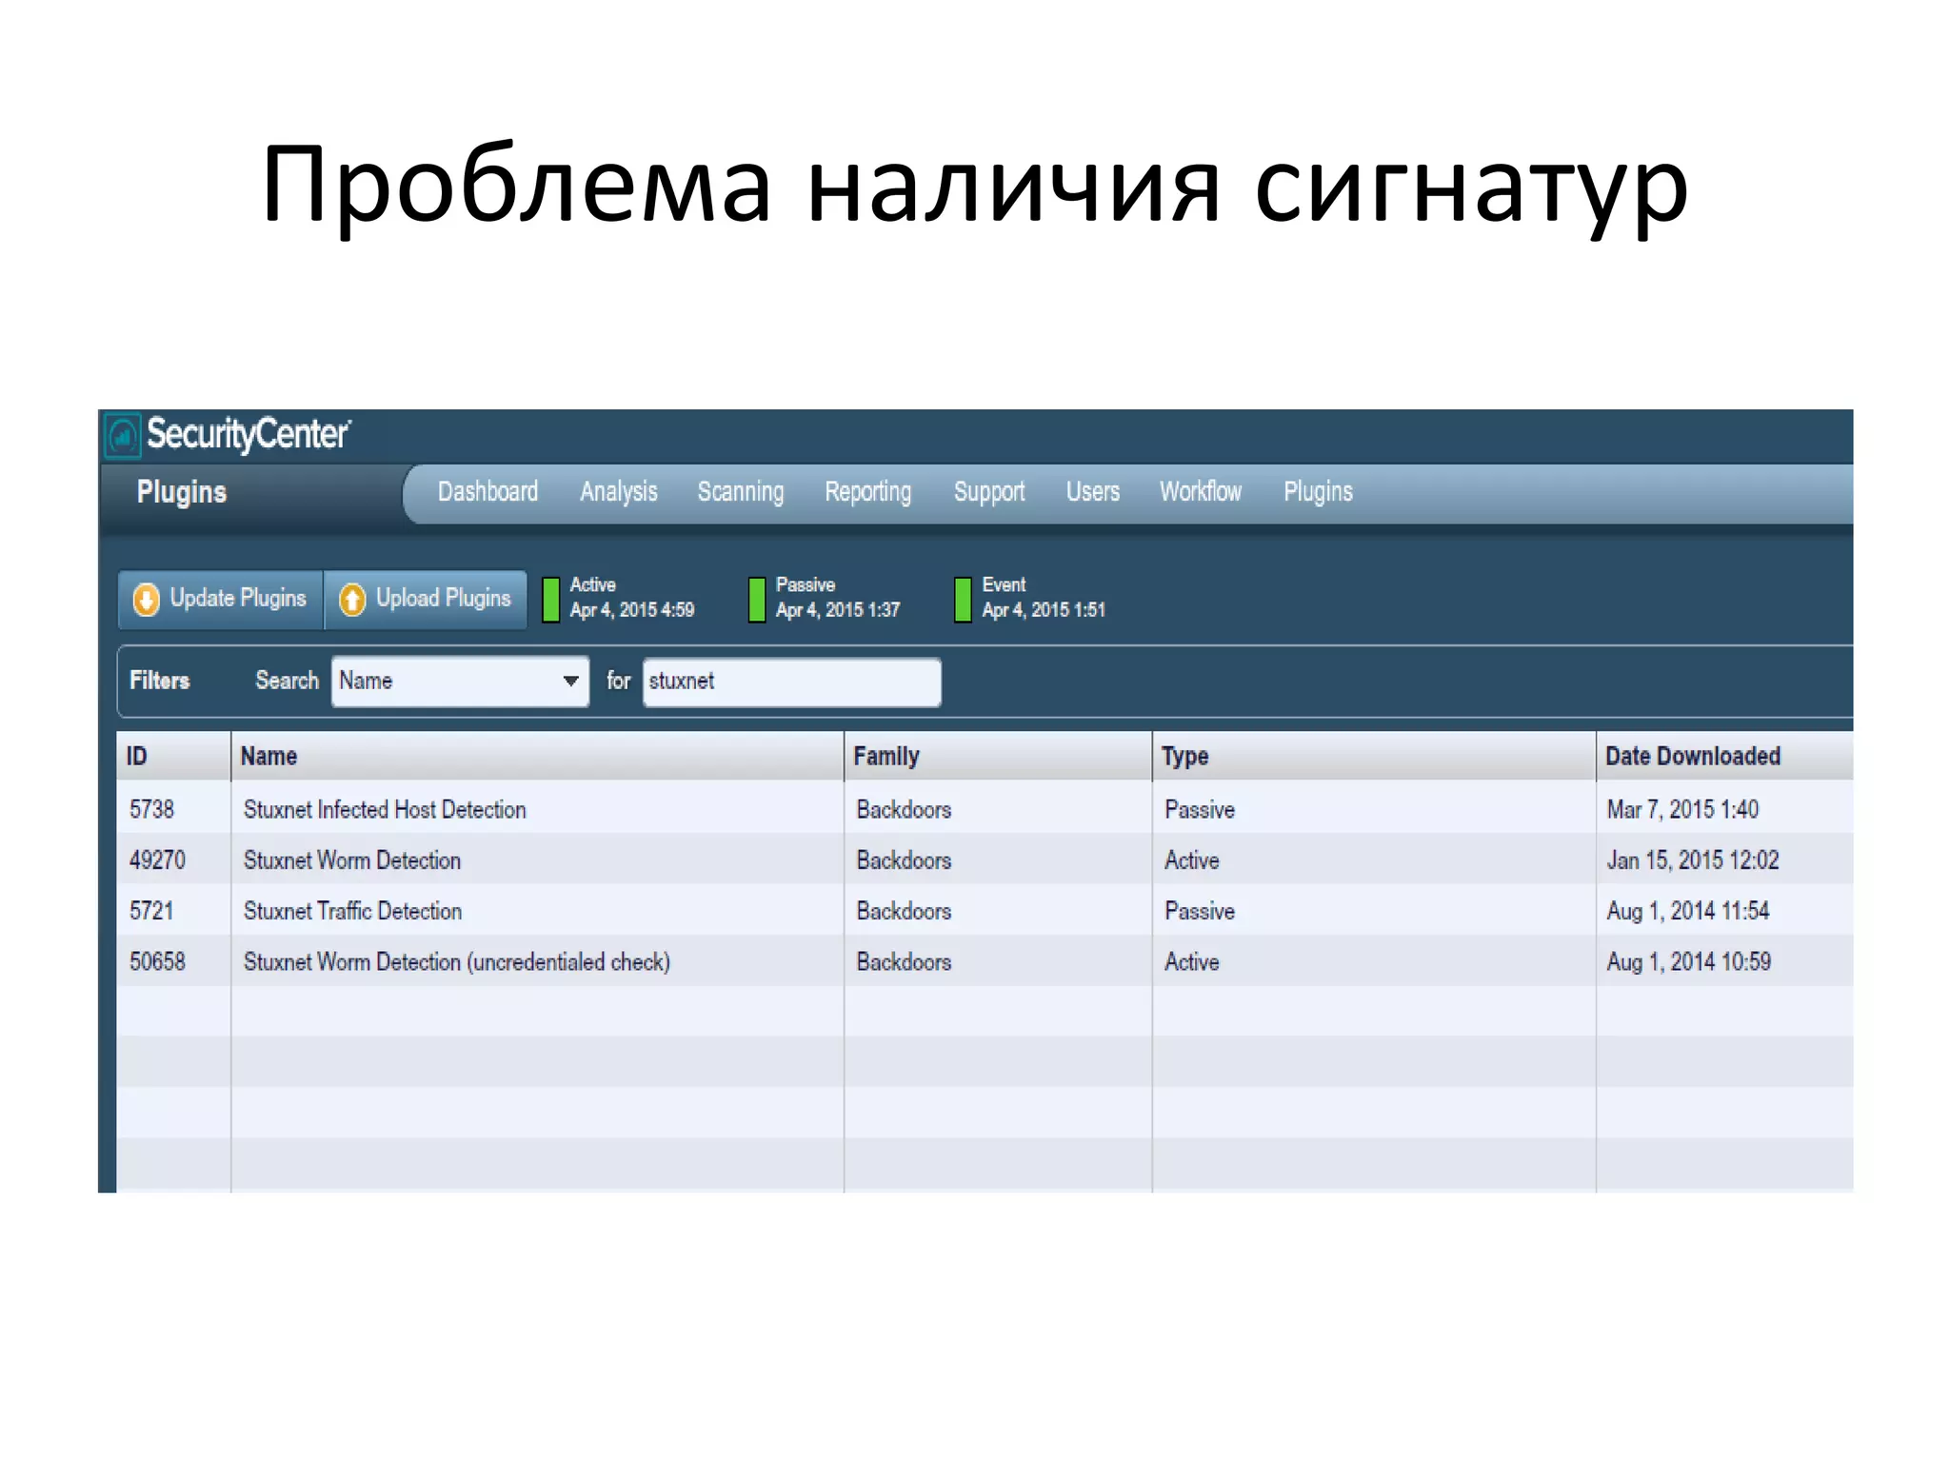Screen dimensions: 1950x1462
Task: Click the green Event status indicator
Action: pos(963,599)
